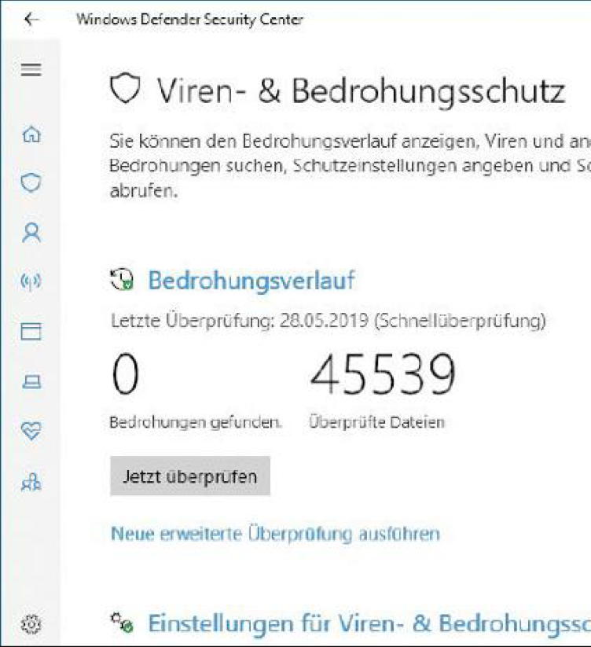Open firewall and network protection icon
This screenshot has height=647, width=591.
[x=31, y=281]
